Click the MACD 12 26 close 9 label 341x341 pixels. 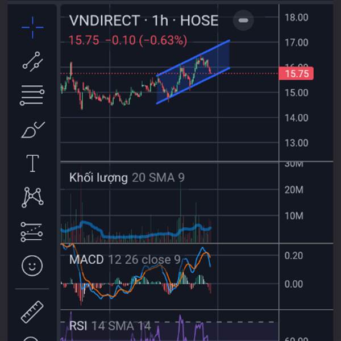click(x=125, y=260)
